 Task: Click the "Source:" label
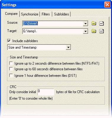pos(12,23)
